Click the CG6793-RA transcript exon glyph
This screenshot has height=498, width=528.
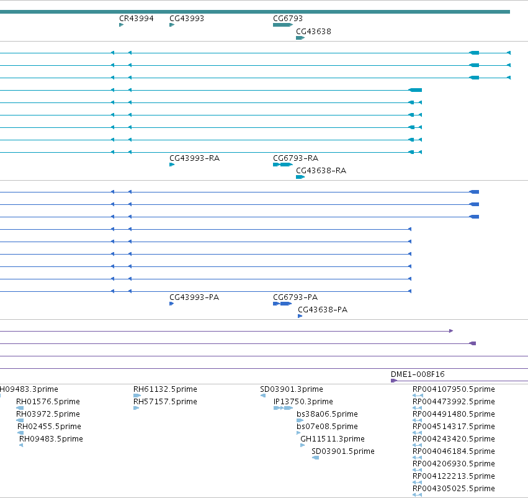coord(283,165)
